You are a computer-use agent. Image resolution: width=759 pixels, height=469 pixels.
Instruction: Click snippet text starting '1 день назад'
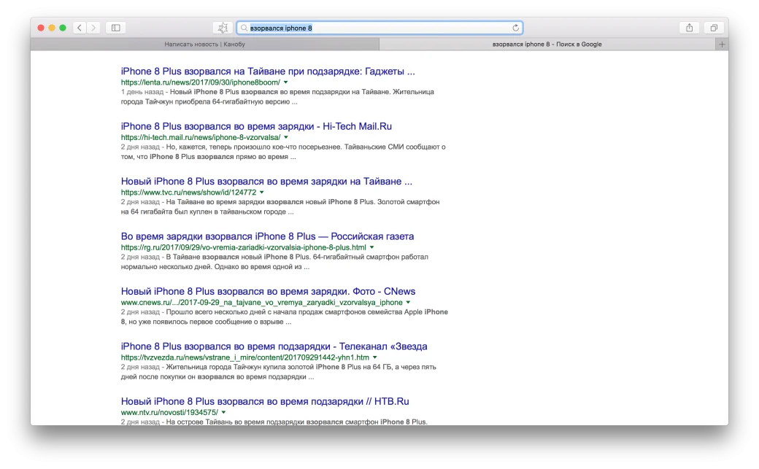coord(277,97)
